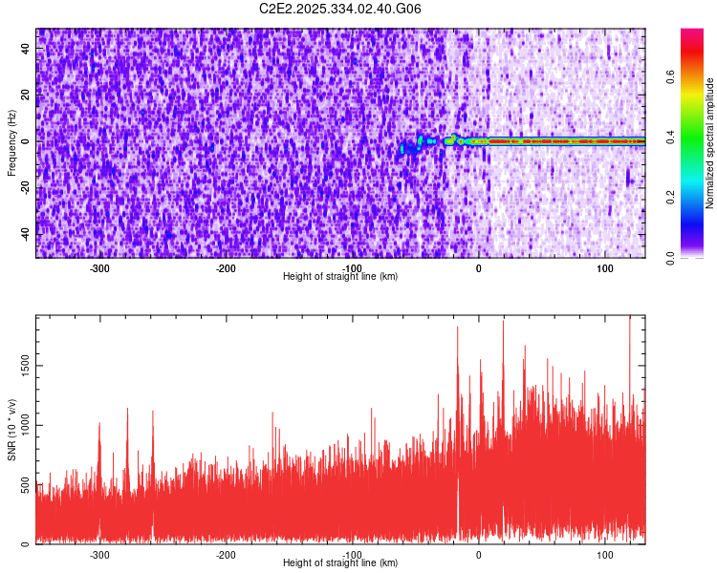This screenshot has height=573, width=717.
Task: Click the 0.6 tick label on colorbar
Action: (671, 78)
